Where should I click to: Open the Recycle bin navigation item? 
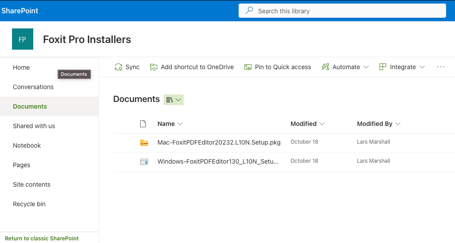29,204
